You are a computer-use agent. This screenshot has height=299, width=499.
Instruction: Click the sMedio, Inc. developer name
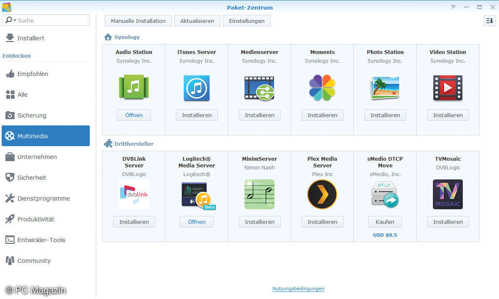(385, 174)
